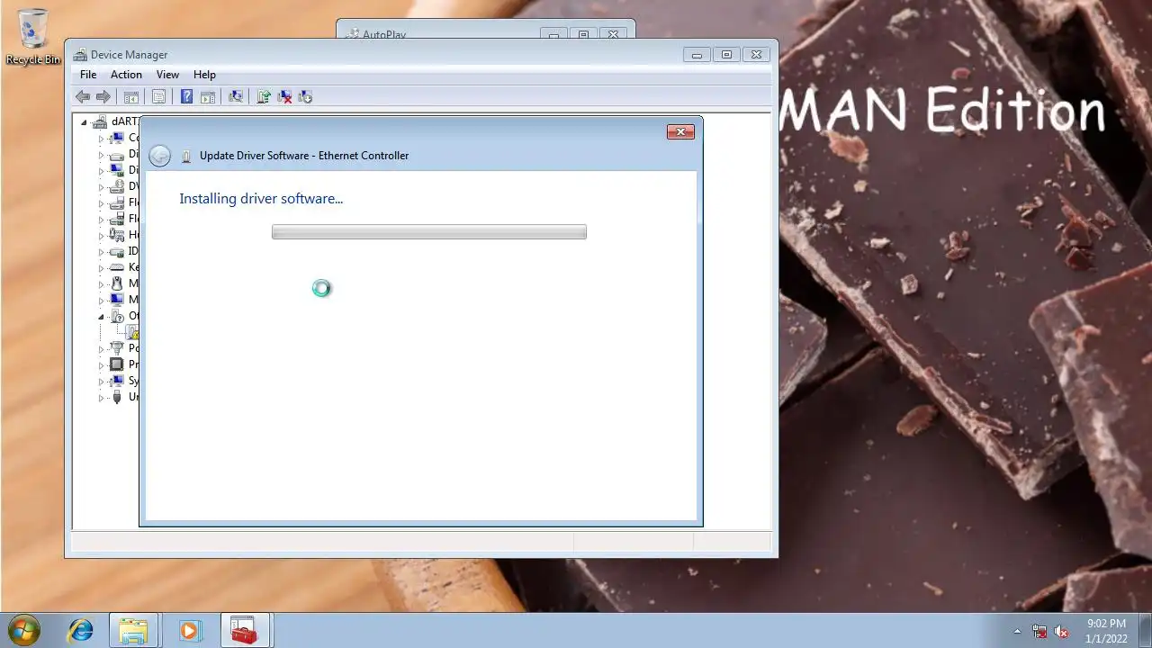The height and width of the screenshot is (648, 1152).
Task: Open the Action menu in Device Manager
Action: (x=126, y=75)
